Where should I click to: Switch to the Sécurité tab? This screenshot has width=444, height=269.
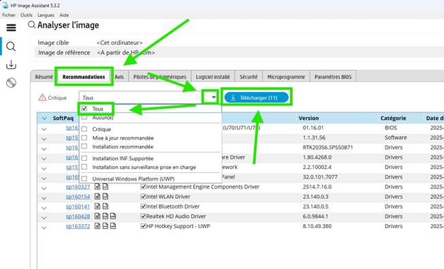tap(249, 77)
